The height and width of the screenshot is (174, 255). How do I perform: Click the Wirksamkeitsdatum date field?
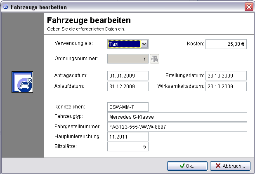226,87
